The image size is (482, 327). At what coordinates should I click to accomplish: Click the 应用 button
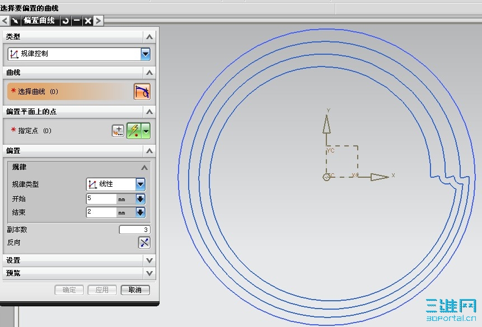click(x=102, y=290)
